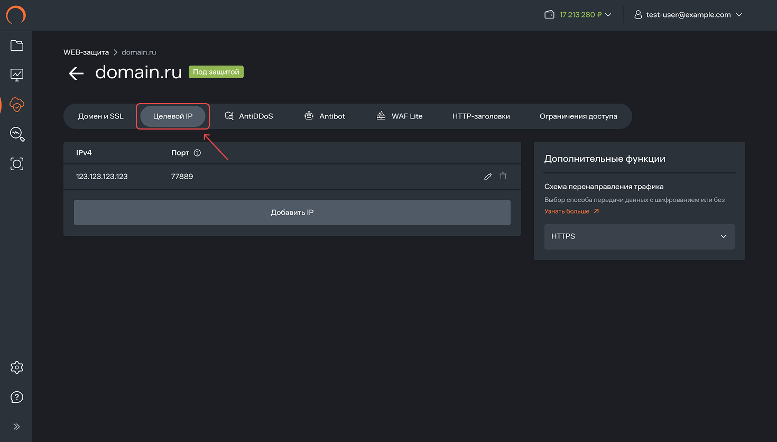Switch to the Домен и SSL tab
Screen dimensions: 777x442
100,116
